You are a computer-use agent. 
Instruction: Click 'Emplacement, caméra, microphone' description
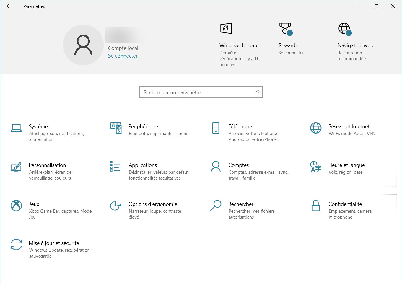351,214
